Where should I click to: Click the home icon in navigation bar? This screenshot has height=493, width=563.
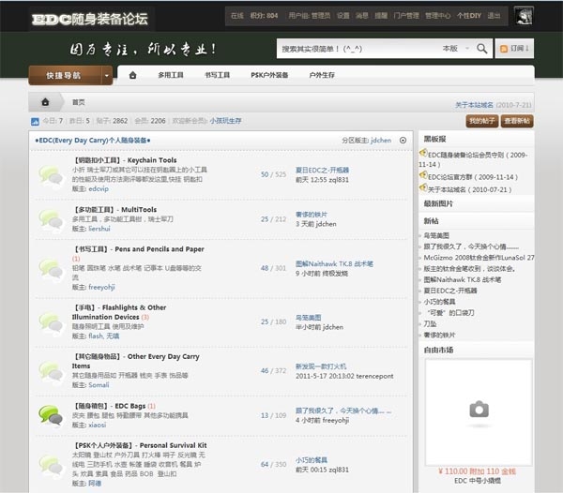[133, 75]
